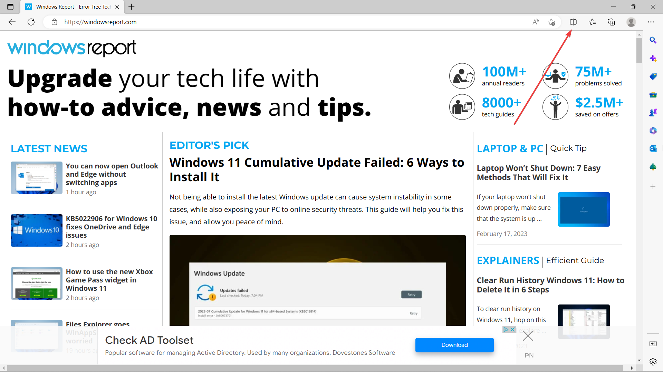Open the split screen button
Image resolution: width=663 pixels, height=372 pixels.
573,22
